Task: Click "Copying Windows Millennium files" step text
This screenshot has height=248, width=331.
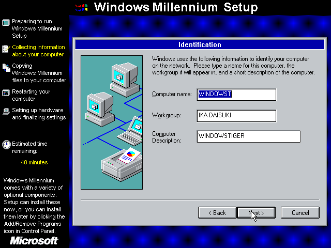Action: 39,73
